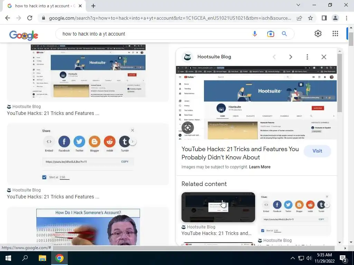Click the Google logo
Screen dimensions: 354x265
click(24, 36)
